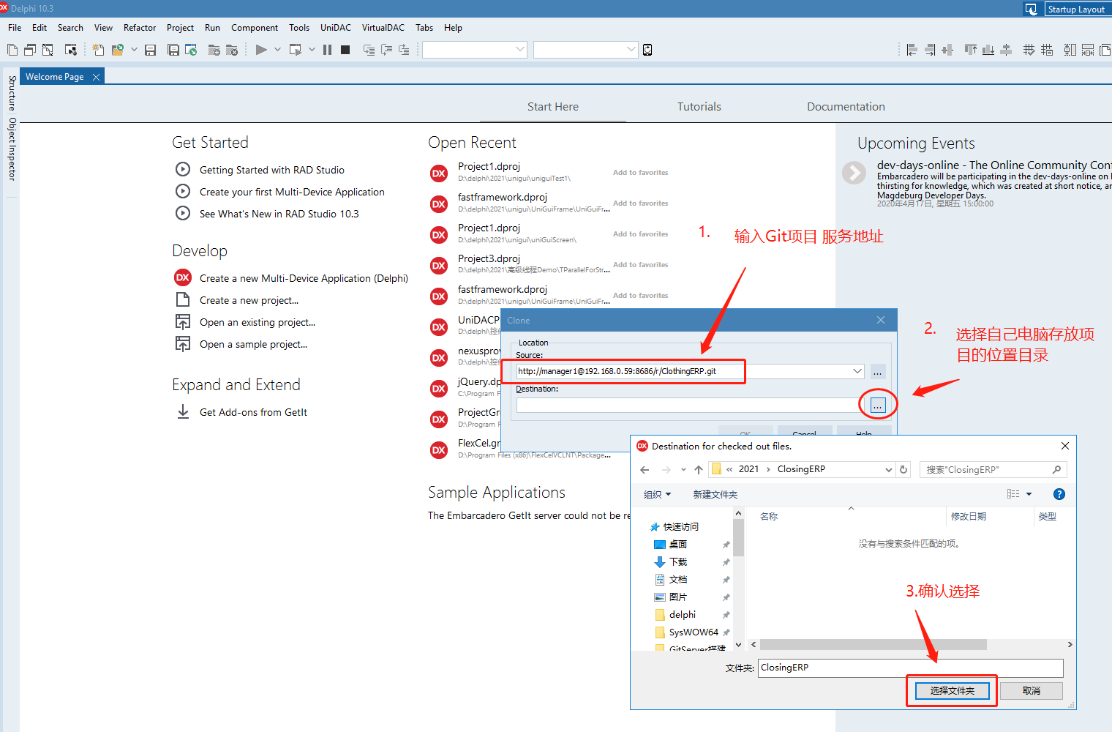
Task: Click the blue help icon in folder dialog
Action: pos(1059,494)
